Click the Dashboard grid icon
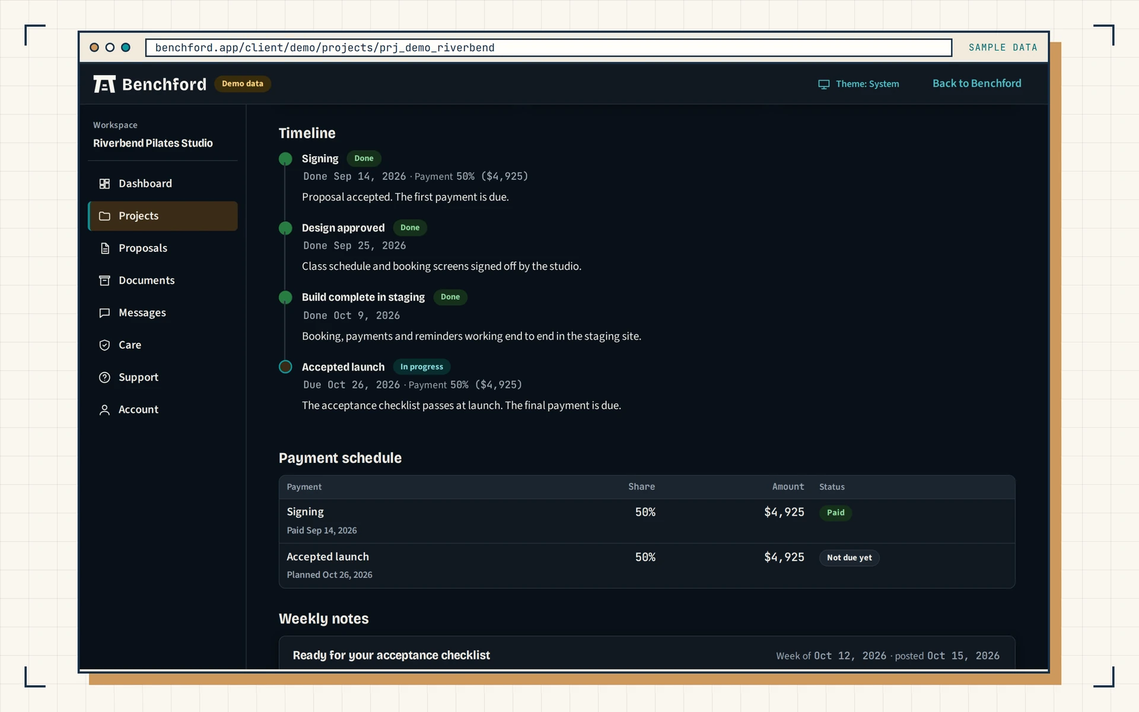The image size is (1139, 712). [104, 184]
